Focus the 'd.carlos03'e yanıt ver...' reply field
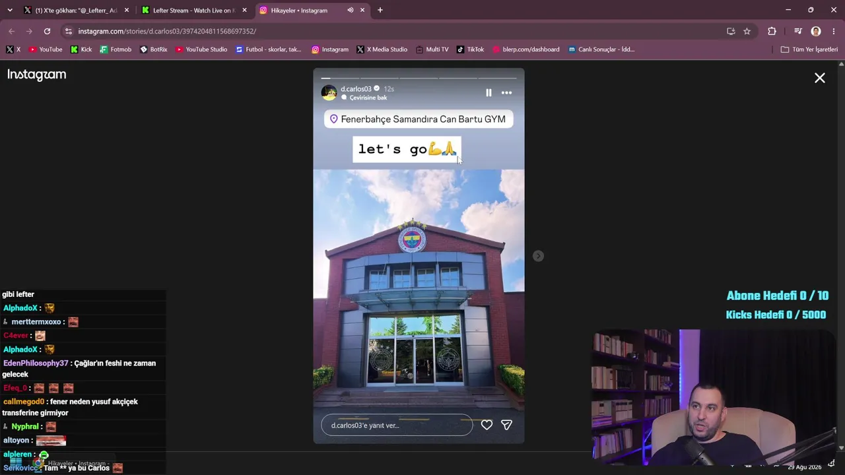845x475 pixels. (397, 426)
